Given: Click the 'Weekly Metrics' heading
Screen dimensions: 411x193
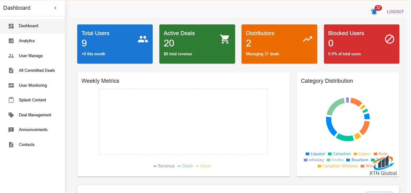Looking at the screenshot, I should (100, 81).
